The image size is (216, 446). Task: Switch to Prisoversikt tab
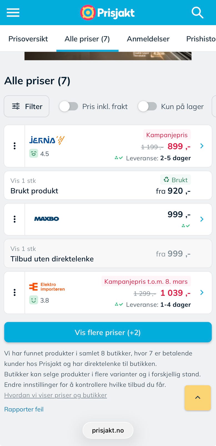pyautogui.click(x=28, y=39)
